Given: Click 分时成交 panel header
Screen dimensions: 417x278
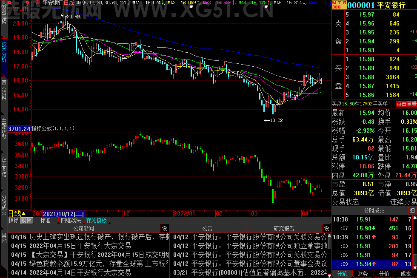Looking at the screenshot, I should (374, 210).
